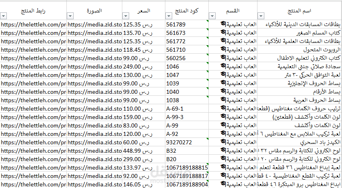Select product code cell 1038
Screen dimensions: 342x188
[x=187, y=100]
